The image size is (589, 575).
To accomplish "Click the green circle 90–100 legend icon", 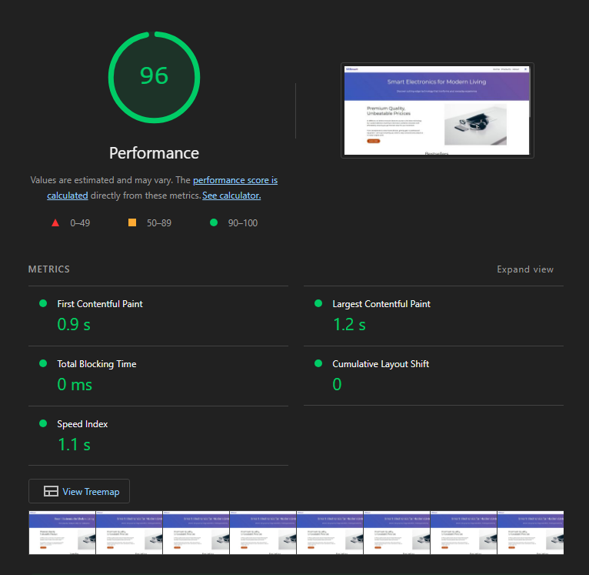I will (x=213, y=223).
